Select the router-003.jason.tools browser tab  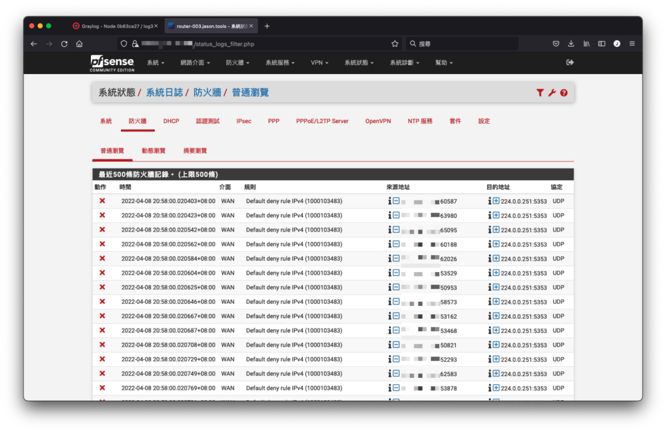click(x=211, y=26)
